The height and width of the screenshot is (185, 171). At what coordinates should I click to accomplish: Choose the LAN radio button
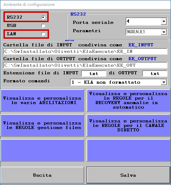[x=43, y=34]
